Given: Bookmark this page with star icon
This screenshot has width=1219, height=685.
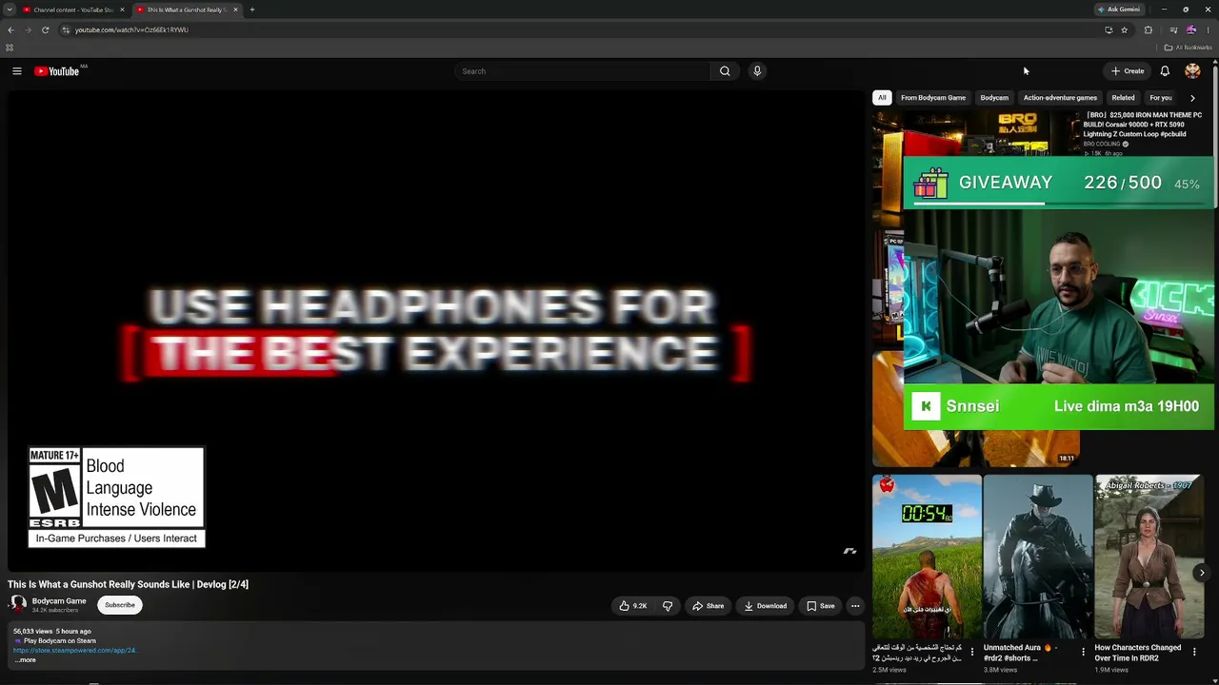Looking at the screenshot, I should pos(1125,29).
